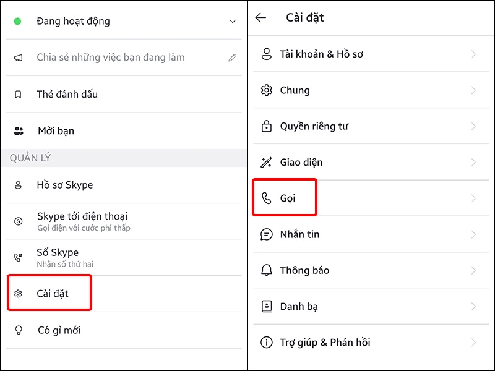This screenshot has width=495, height=371.
Task: Click the bell icon for Thông báo
Action: point(266,270)
